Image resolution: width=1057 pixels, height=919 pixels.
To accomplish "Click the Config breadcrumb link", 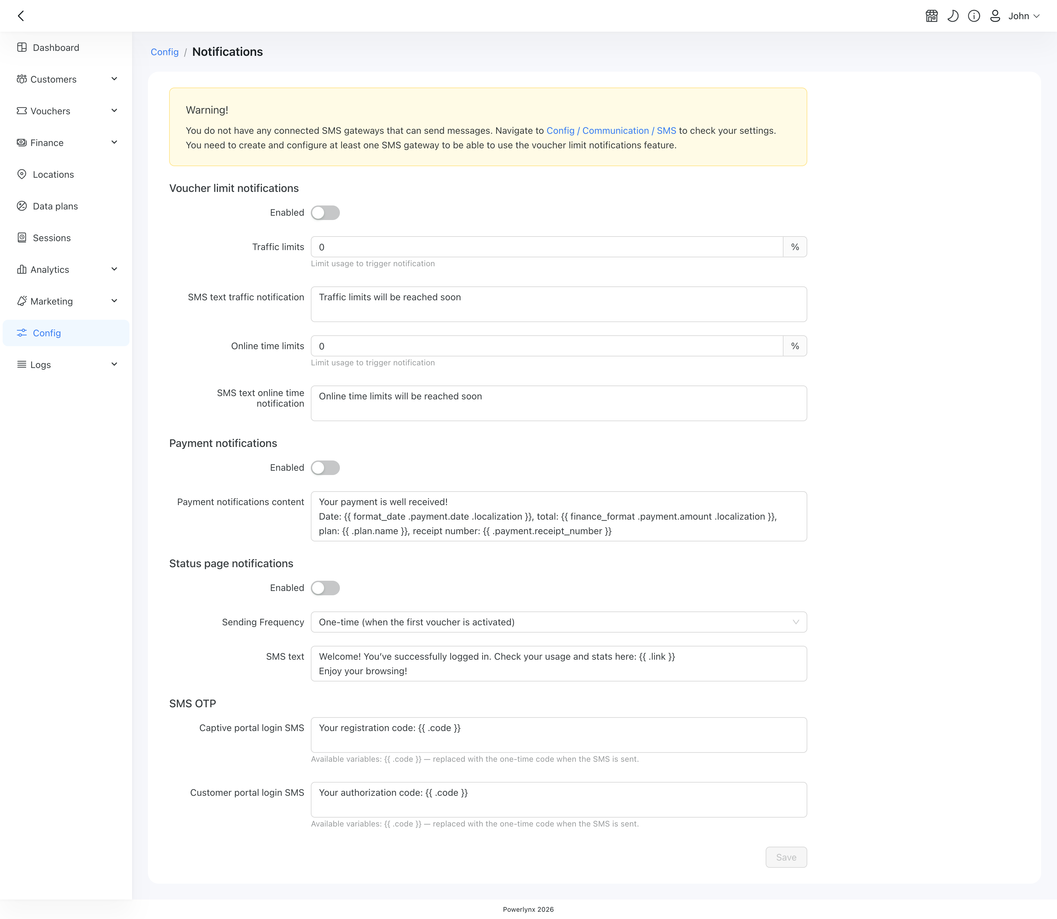I will tap(164, 52).
